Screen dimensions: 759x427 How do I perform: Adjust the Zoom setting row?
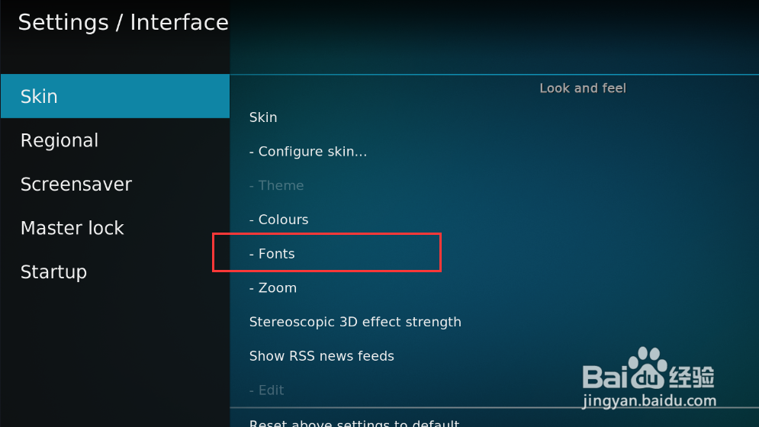point(273,287)
